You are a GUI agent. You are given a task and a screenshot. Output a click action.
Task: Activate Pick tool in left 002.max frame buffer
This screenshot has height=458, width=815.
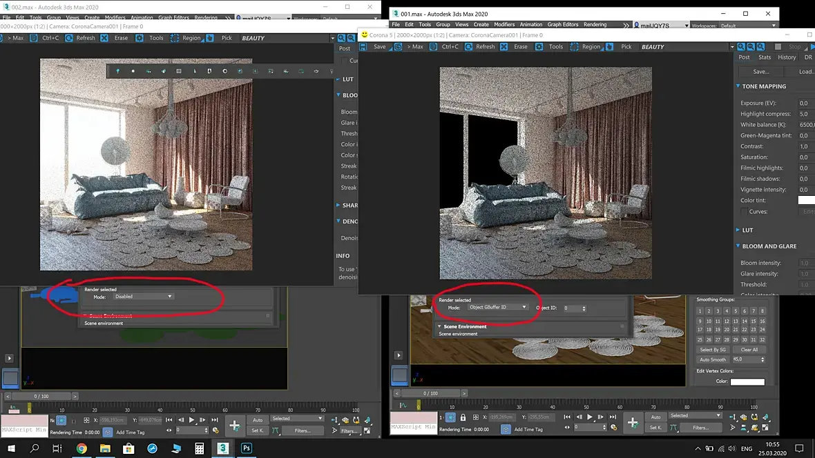210,38
